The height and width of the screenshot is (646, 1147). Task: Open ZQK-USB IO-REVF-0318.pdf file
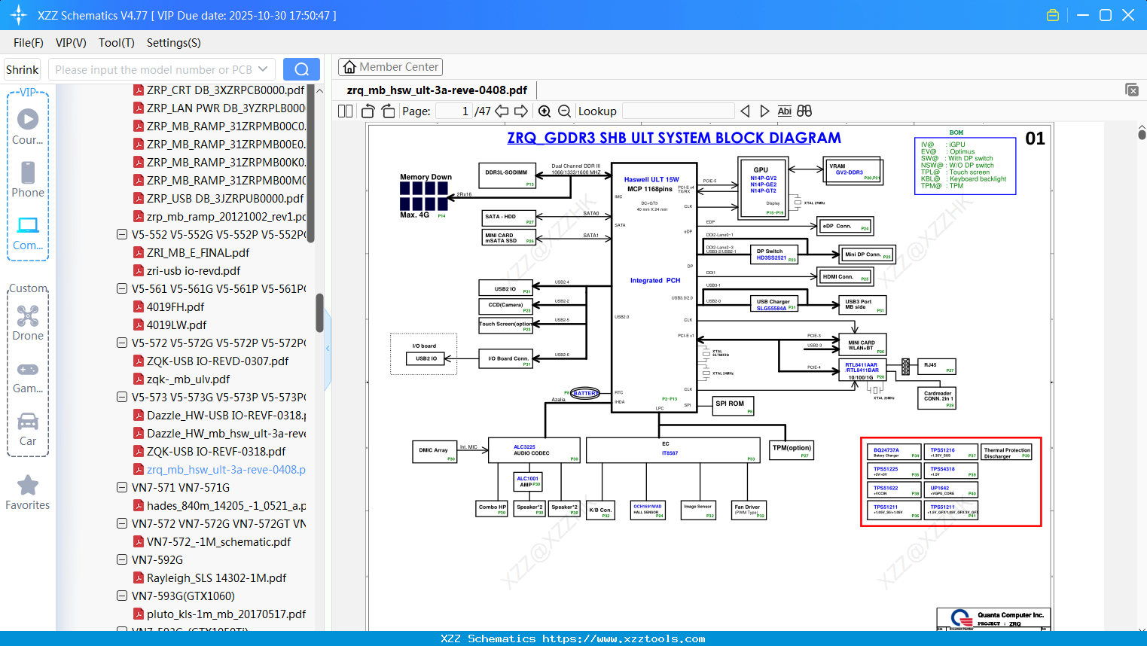click(x=216, y=452)
